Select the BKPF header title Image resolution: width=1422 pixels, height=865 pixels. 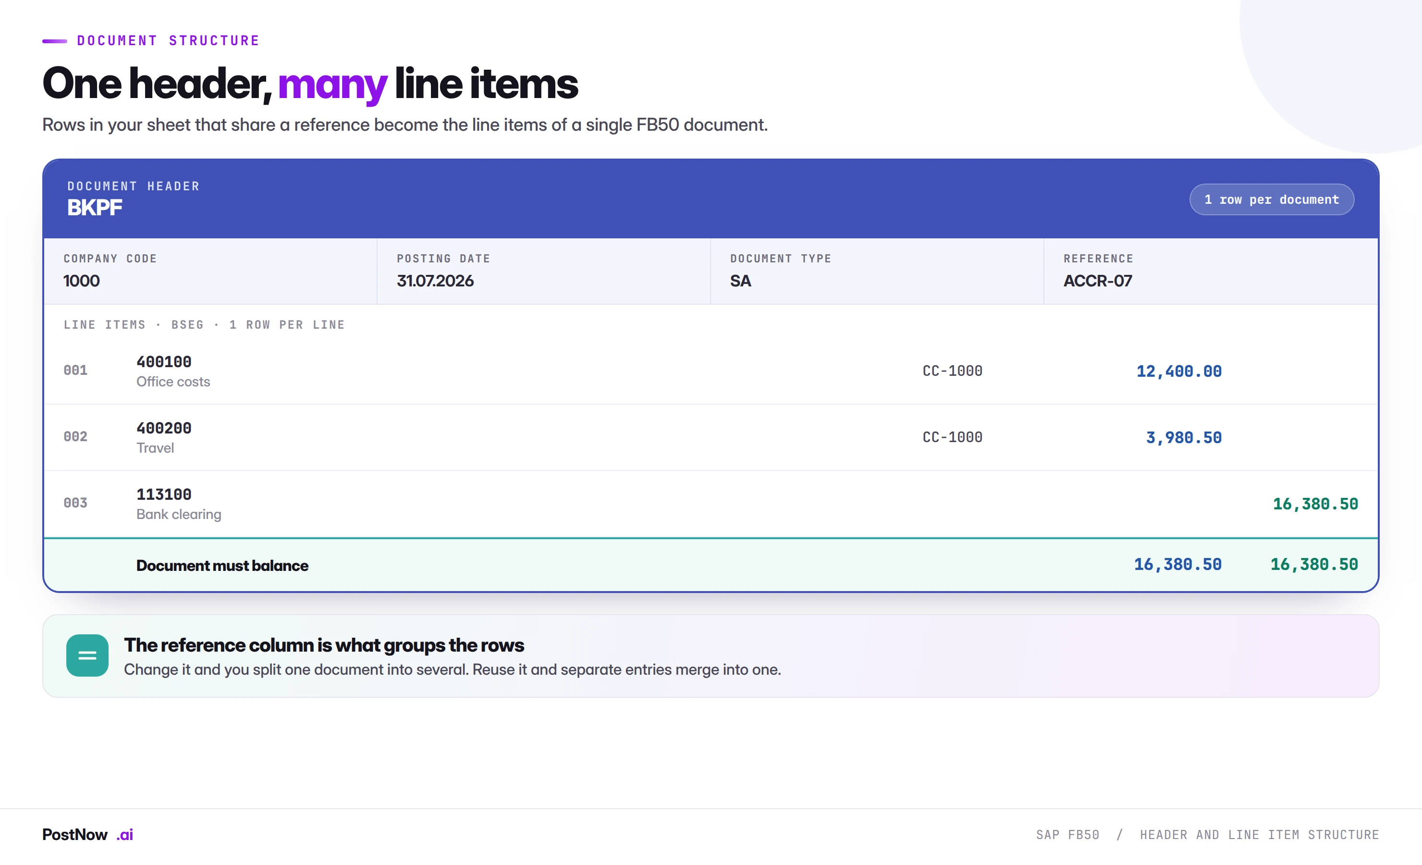95,207
